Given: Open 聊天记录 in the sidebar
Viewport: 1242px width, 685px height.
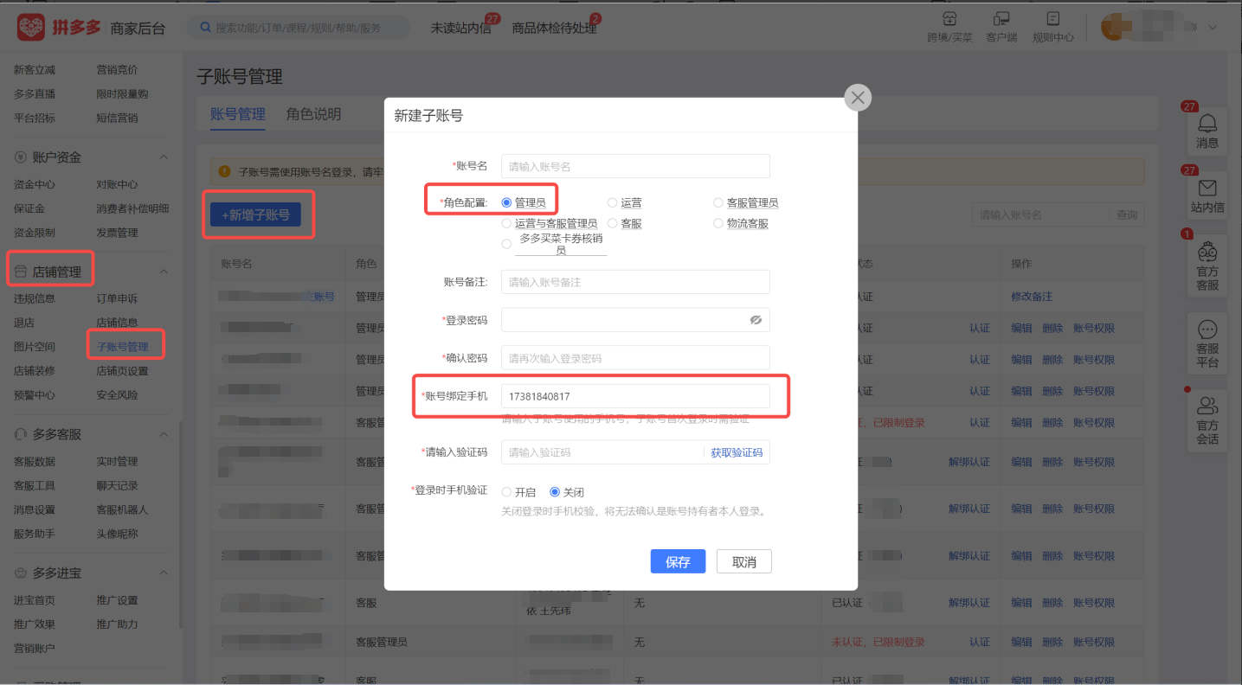Looking at the screenshot, I should pos(117,485).
